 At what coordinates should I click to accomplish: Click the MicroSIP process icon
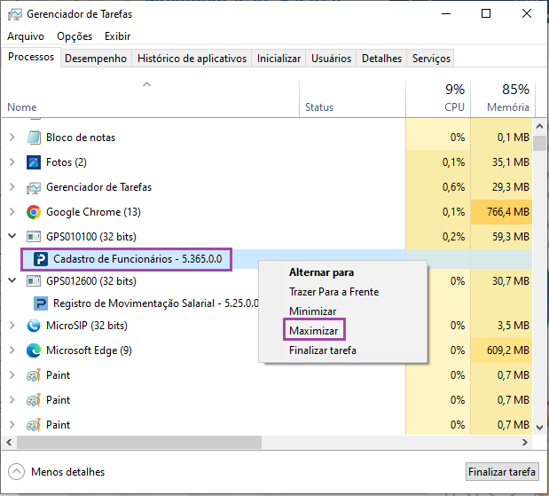(x=34, y=326)
